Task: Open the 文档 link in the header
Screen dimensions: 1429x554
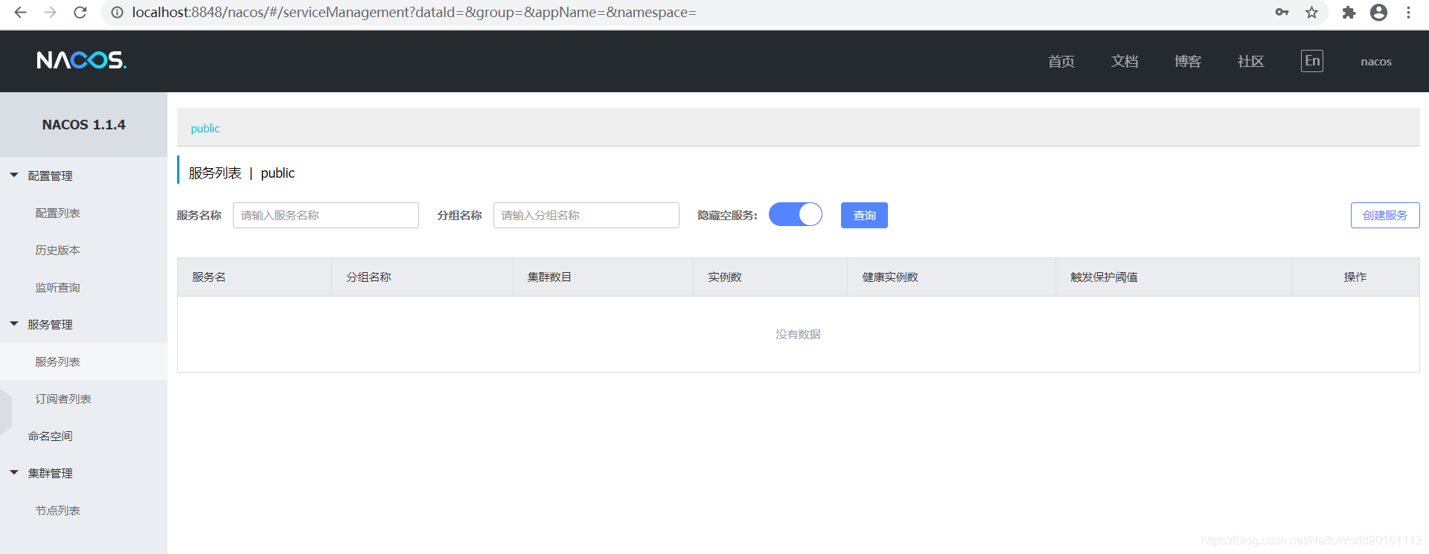Action: coord(1125,61)
